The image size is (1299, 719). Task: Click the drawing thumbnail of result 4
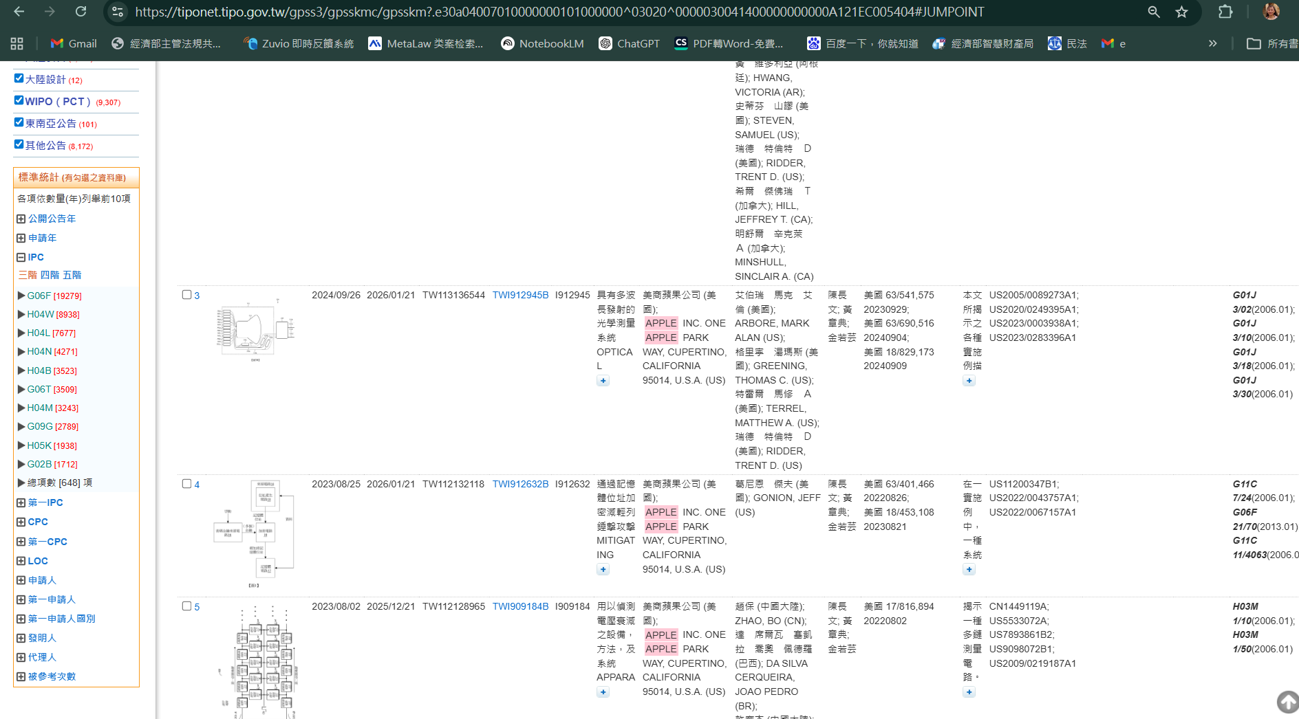click(255, 533)
